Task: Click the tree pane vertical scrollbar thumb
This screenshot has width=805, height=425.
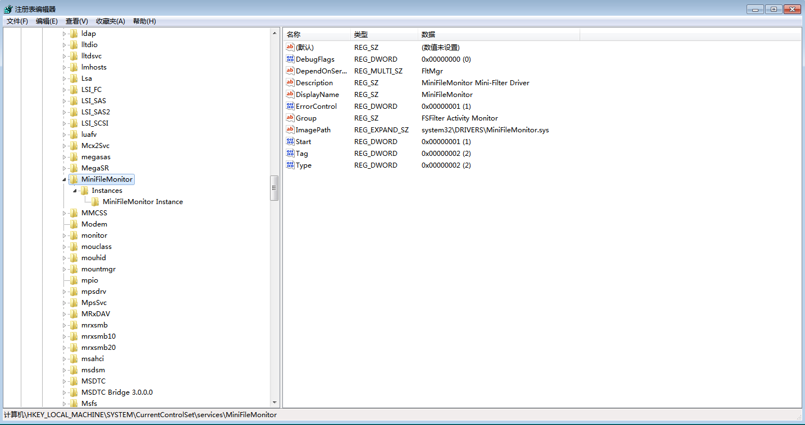Action: (x=275, y=188)
